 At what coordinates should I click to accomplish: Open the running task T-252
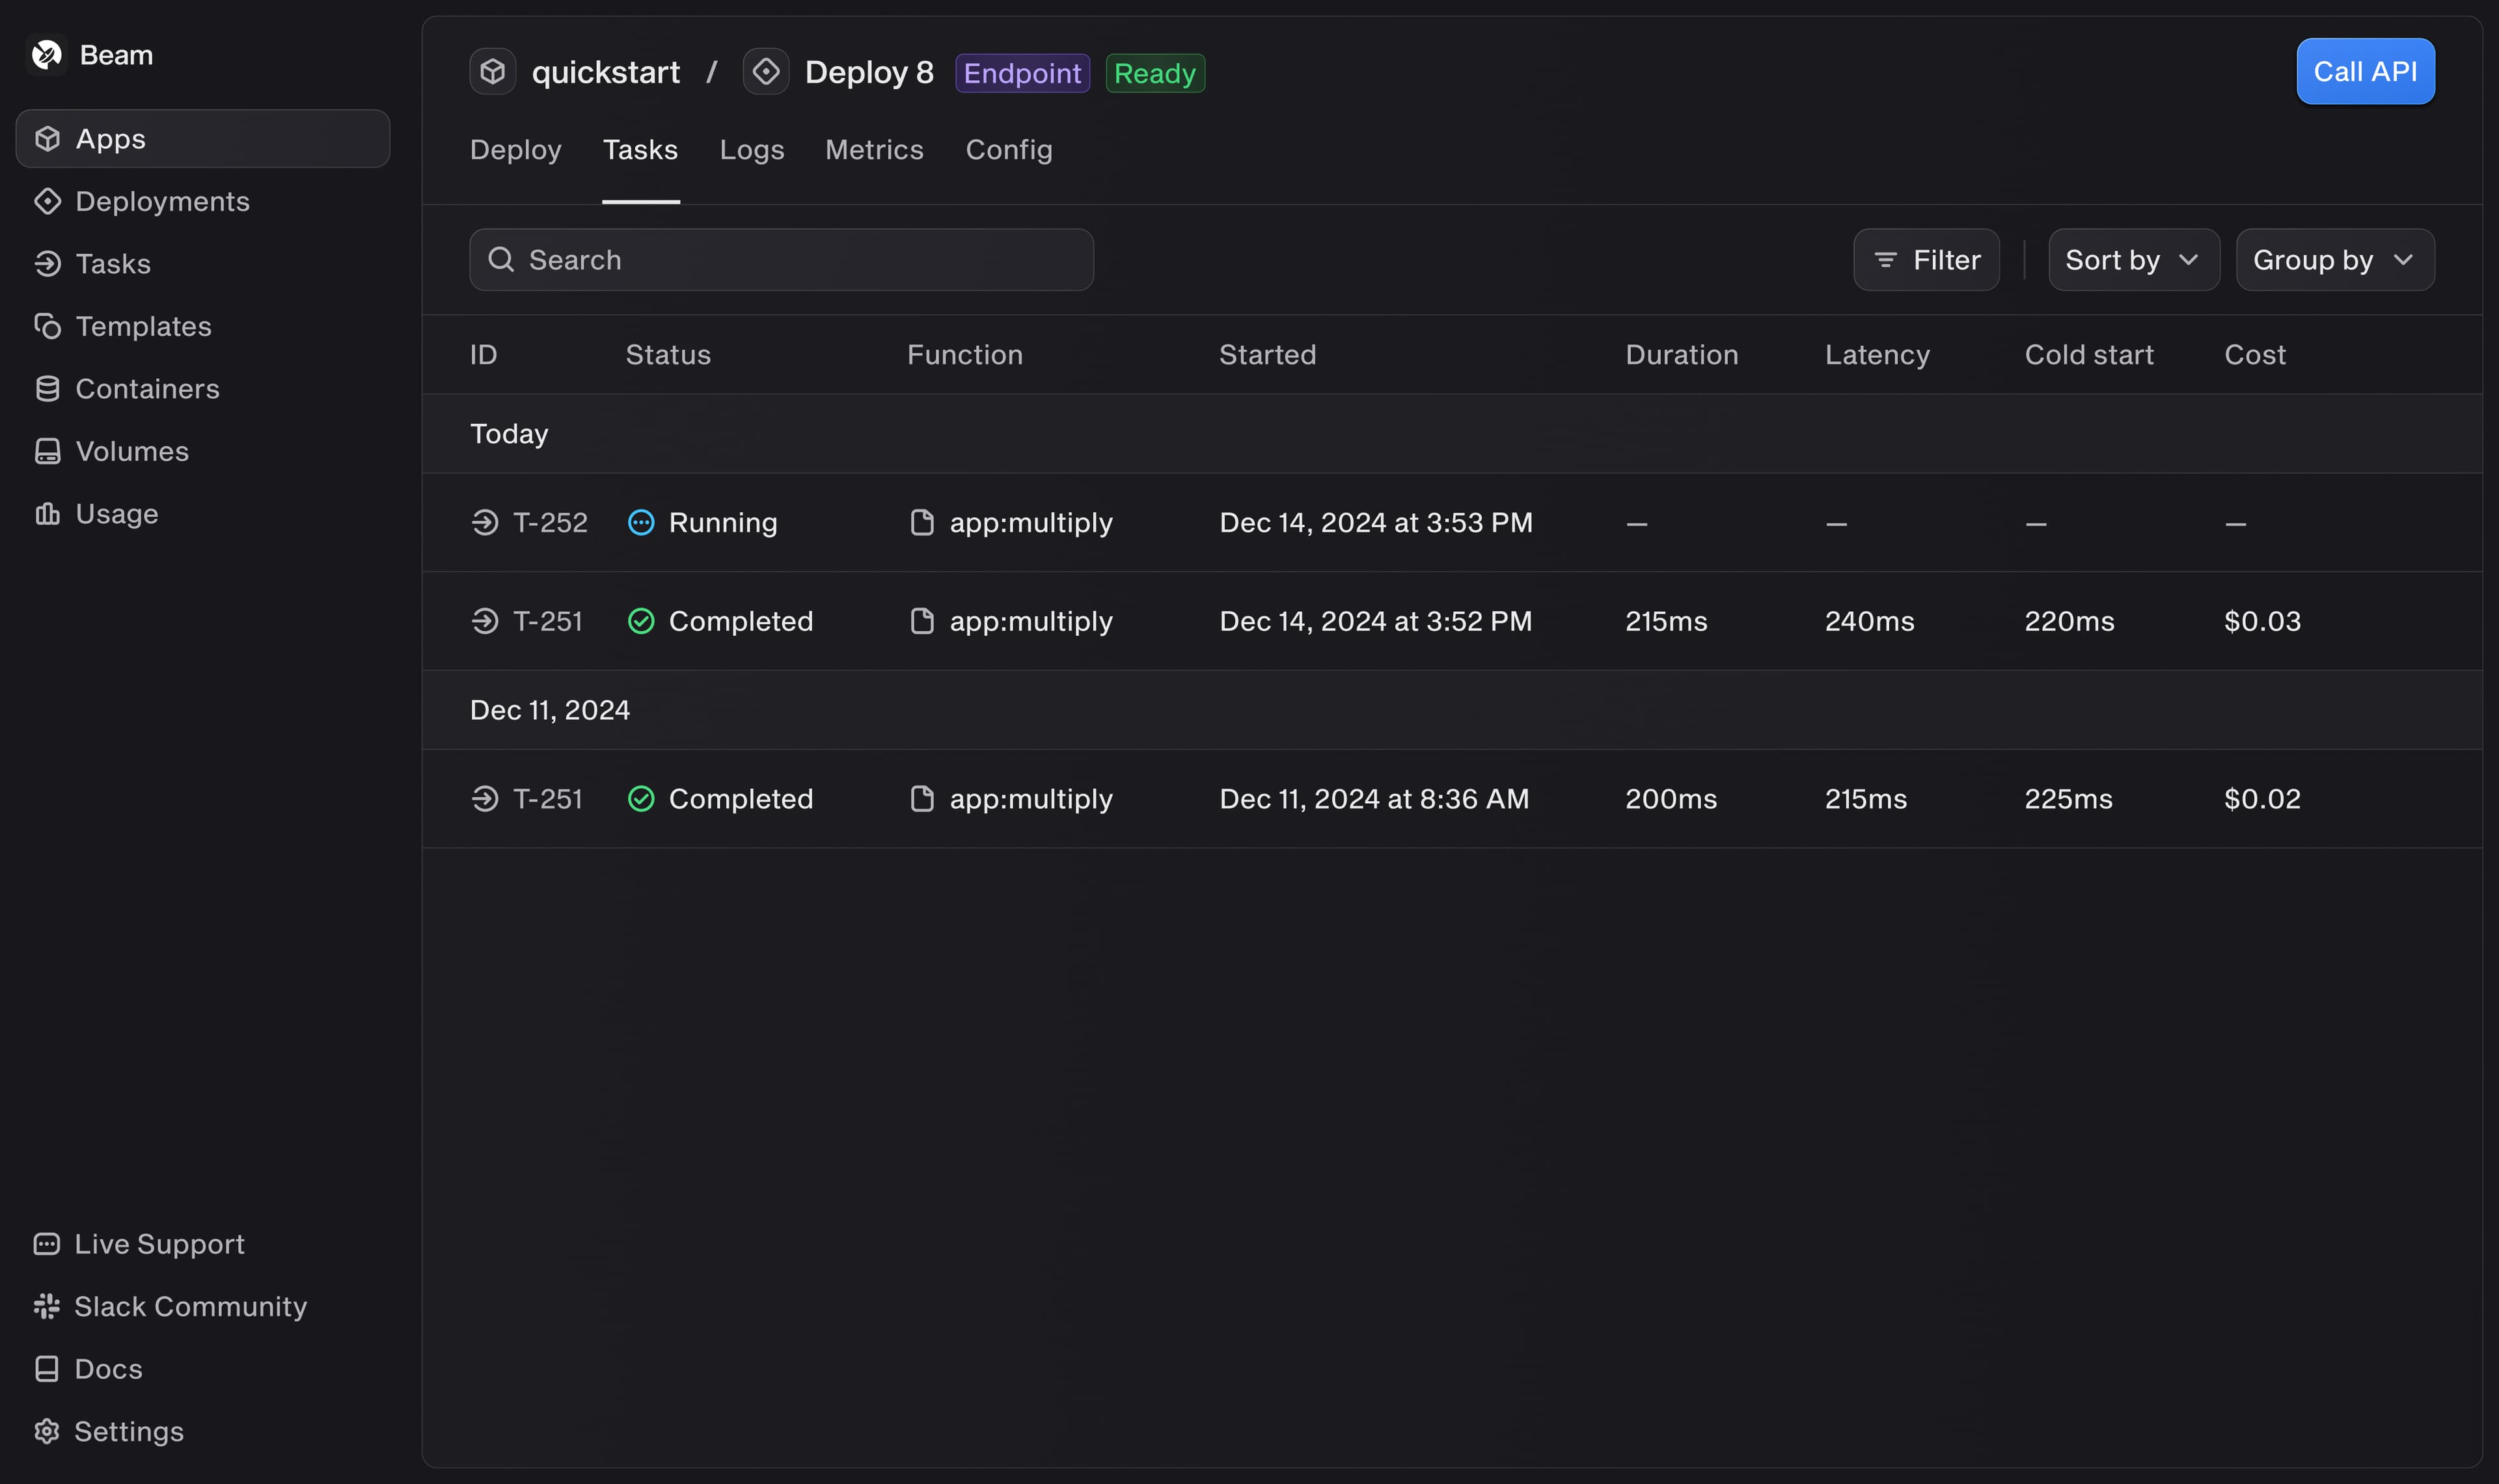point(550,522)
